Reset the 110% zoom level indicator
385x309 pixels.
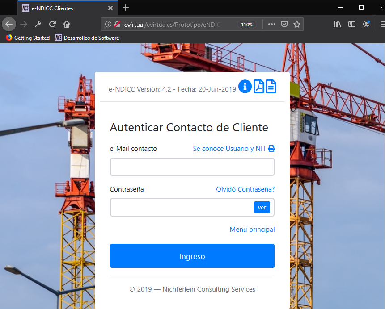(247, 25)
